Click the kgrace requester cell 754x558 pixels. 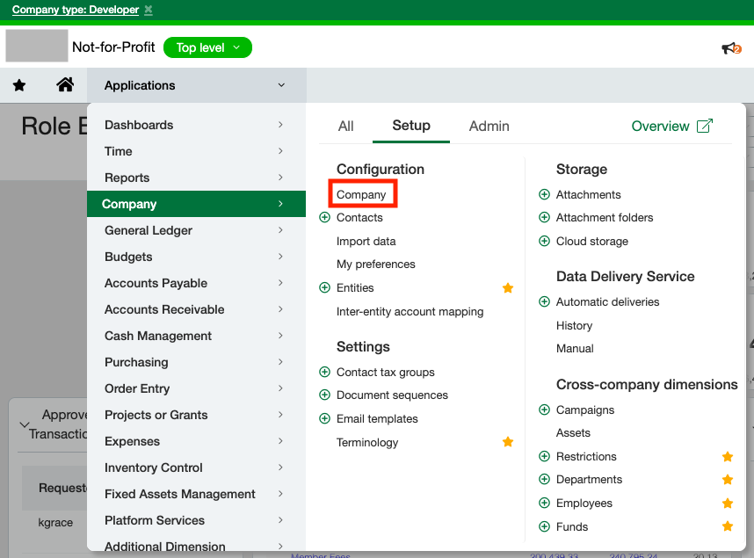click(55, 522)
